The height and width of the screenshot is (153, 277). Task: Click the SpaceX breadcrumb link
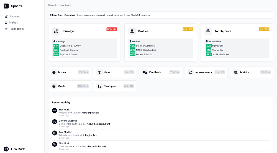(x=52, y=5)
